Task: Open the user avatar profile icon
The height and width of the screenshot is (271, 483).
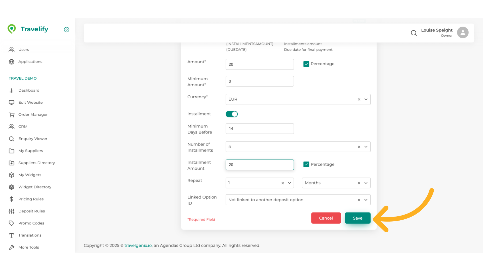Action: (x=463, y=33)
